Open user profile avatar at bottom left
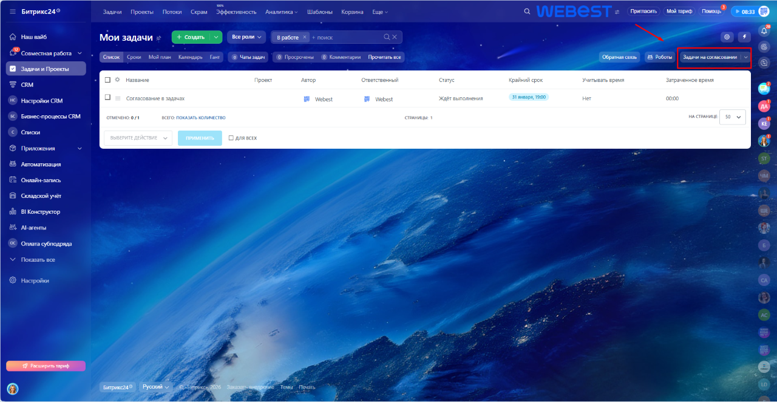 pos(12,389)
